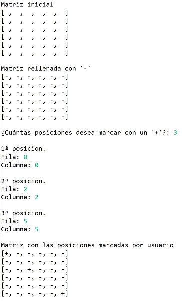Click the Columna value 2 of second position
Viewport: 182px width, 301px height.
(x=36, y=197)
